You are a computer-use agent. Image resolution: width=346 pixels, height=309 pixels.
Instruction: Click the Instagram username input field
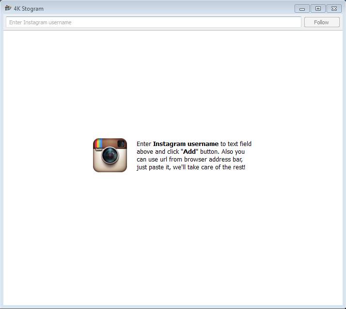(153, 22)
